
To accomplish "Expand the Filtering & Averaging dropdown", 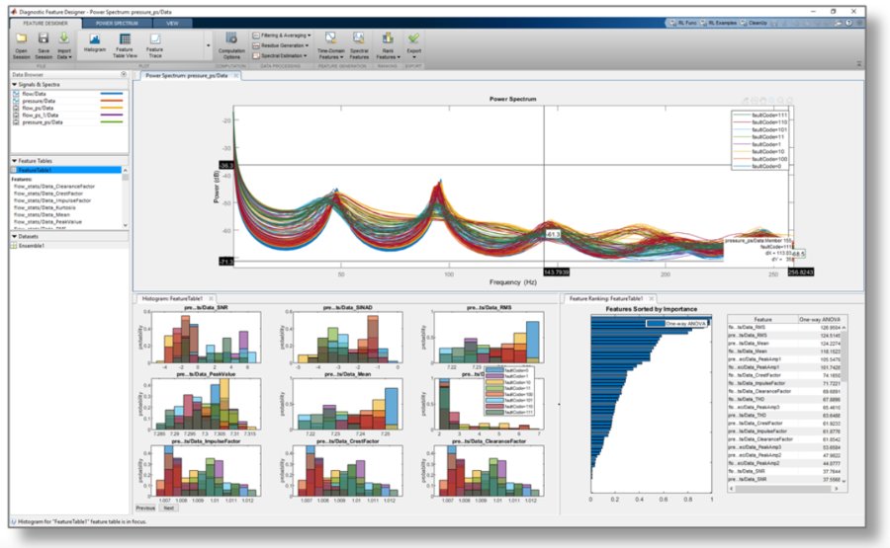I will 286,35.
